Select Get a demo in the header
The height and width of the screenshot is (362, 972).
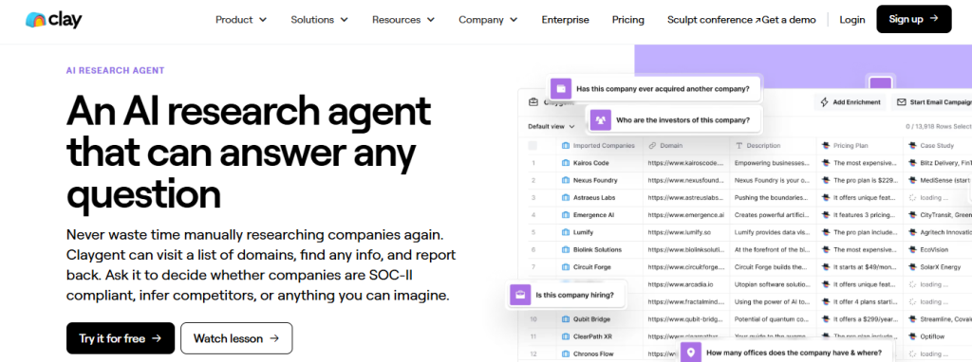point(789,20)
